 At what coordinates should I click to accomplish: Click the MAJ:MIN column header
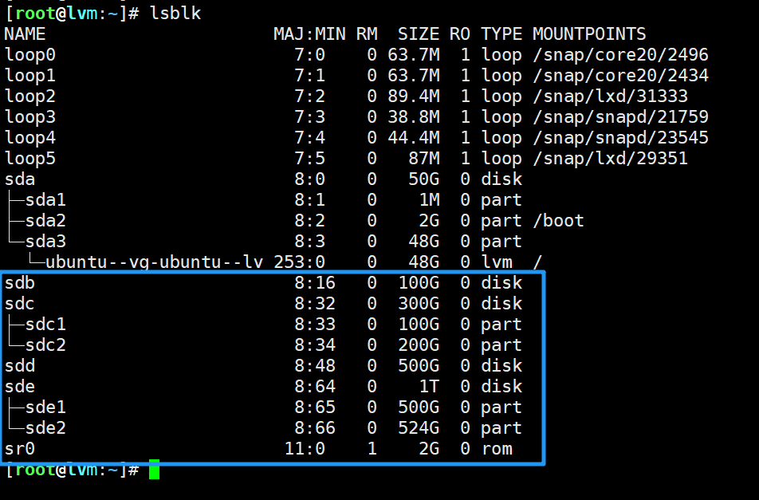tap(309, 34)
